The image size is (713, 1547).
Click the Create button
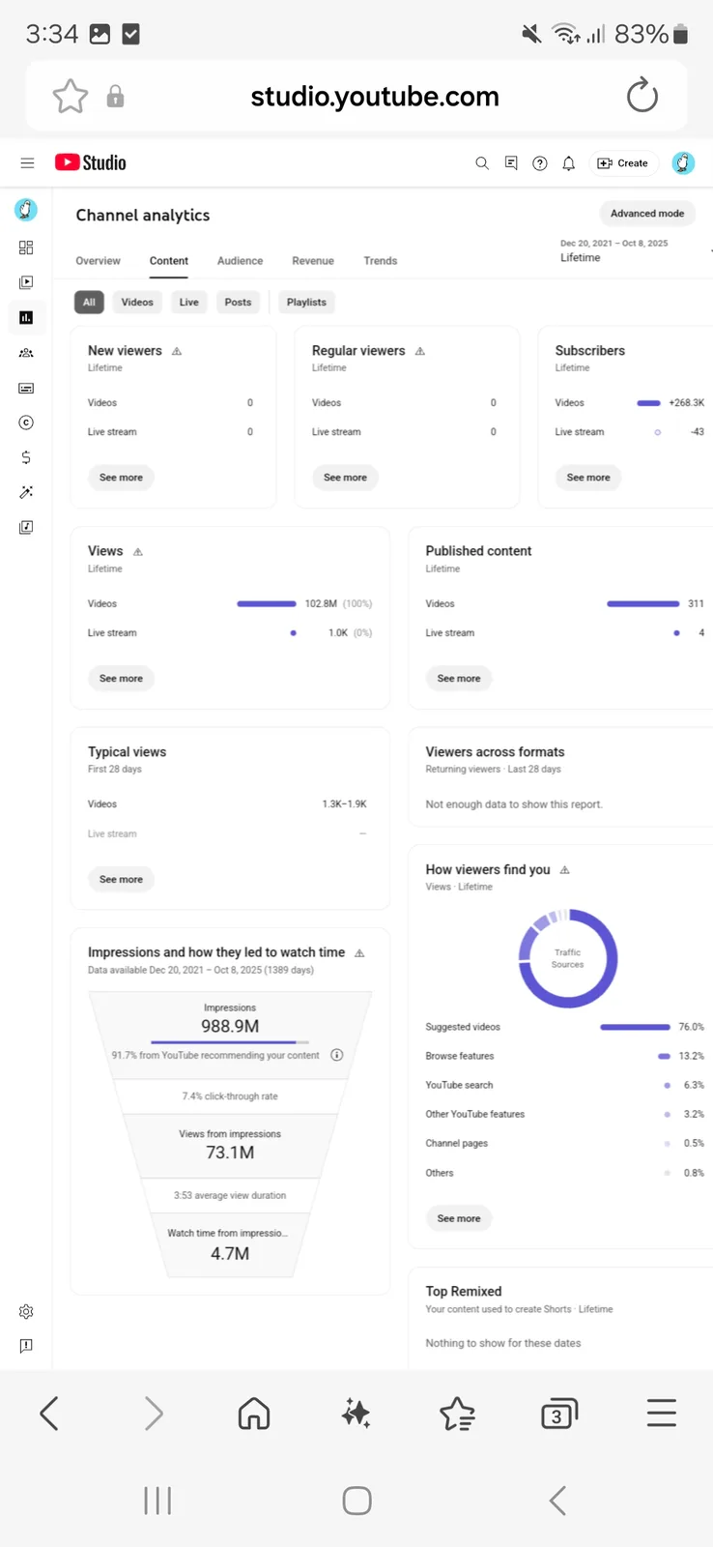tap(623, 163)
